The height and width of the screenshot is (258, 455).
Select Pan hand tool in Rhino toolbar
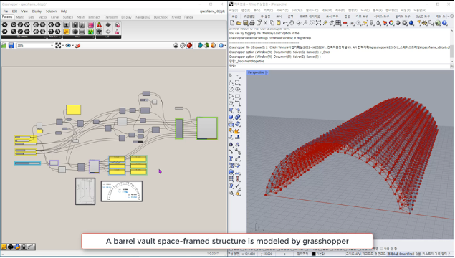[x=292, y=23]
